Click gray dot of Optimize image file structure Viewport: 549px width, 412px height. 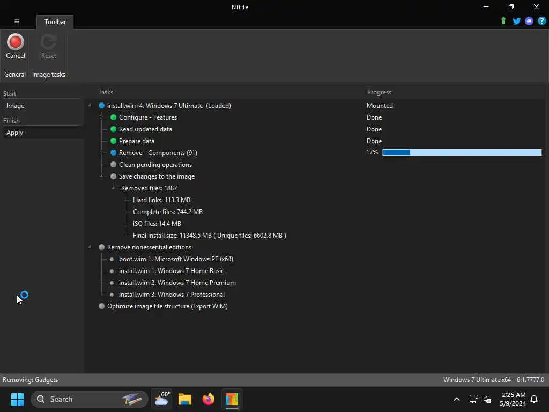(x=101, y=306)
